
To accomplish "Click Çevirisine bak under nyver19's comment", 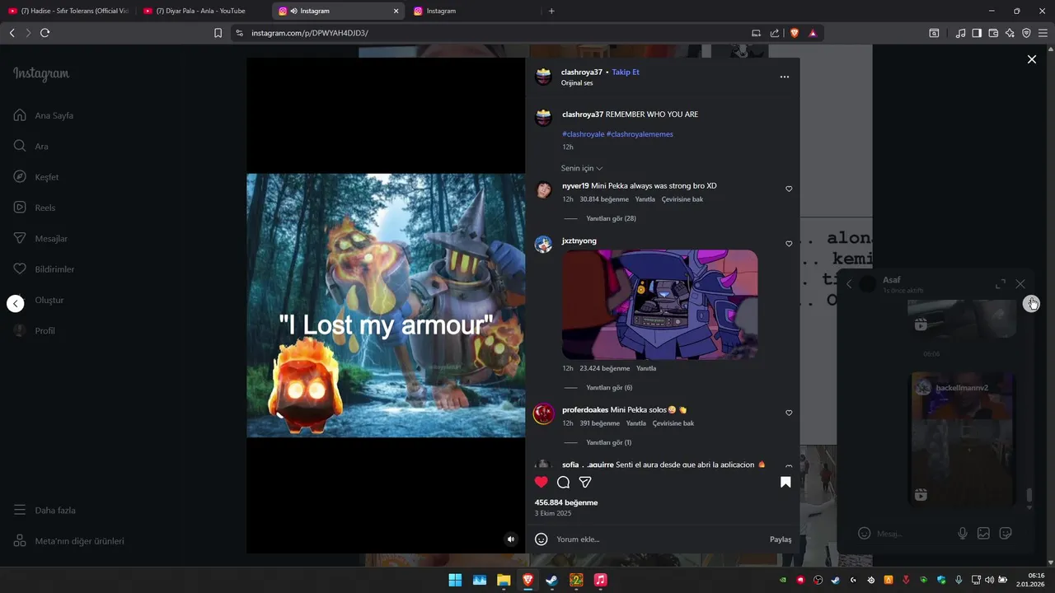I will (x=682, y=199).
